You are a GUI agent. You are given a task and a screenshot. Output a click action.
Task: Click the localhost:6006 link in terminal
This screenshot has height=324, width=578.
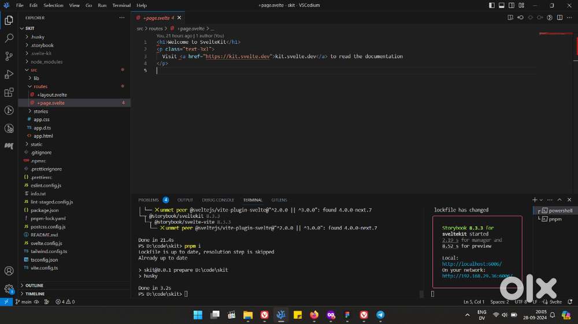coord(472,264)
